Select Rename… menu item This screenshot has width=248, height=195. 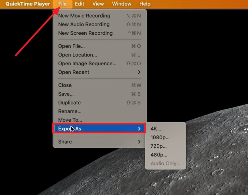(100, 111)
